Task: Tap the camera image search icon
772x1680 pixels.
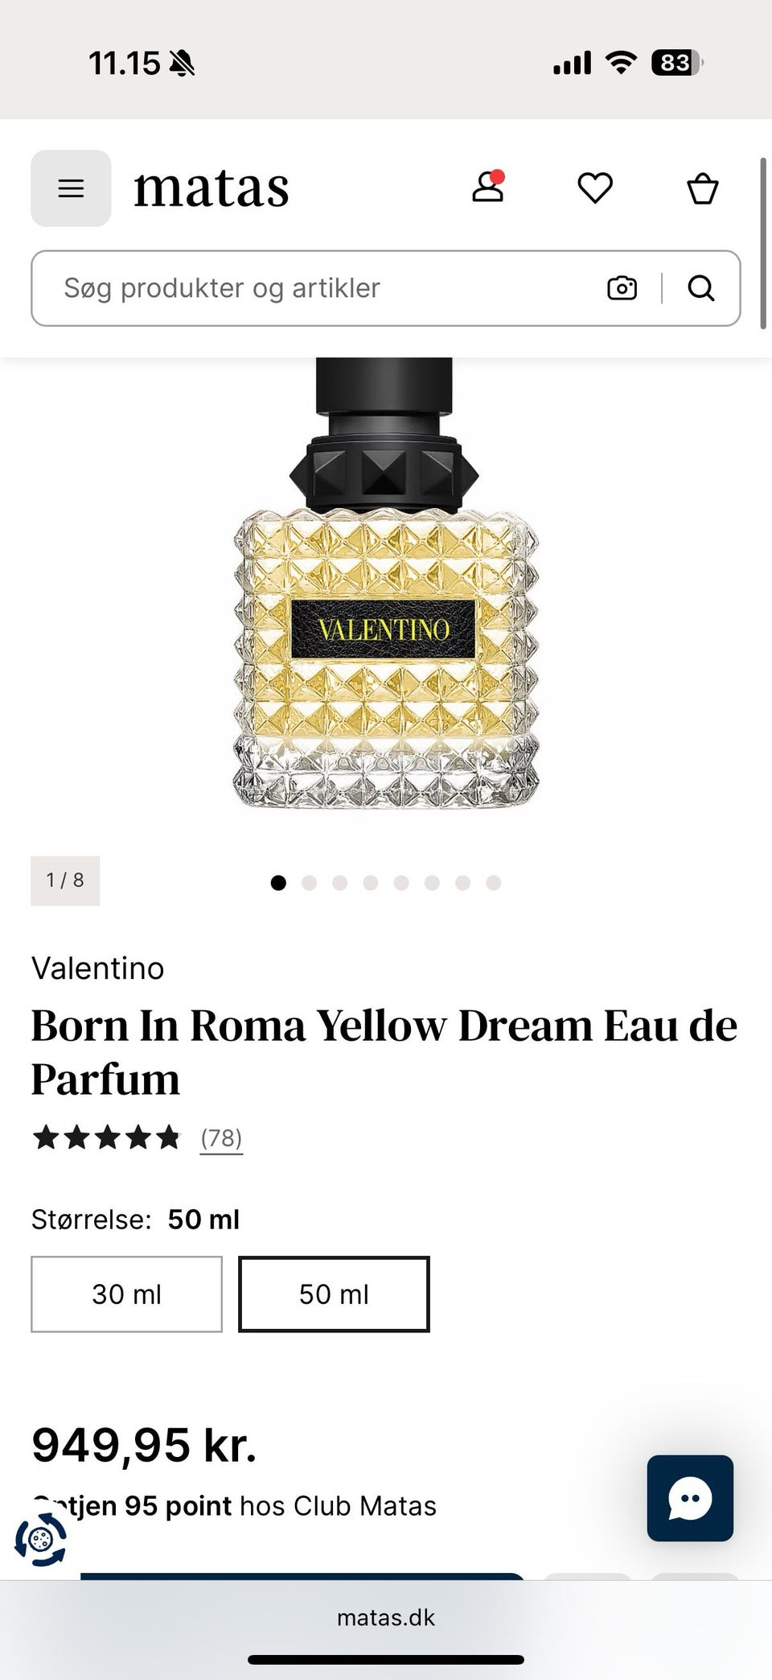Action: pos(622,288)
